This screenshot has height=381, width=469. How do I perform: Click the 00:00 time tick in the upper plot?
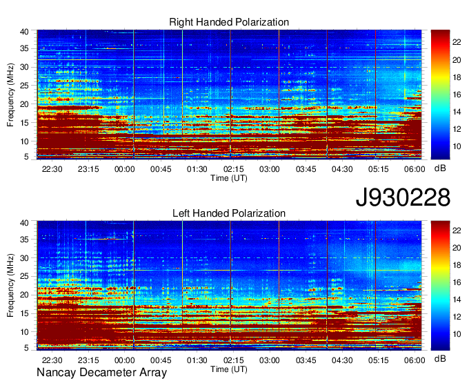click(124, 169)
